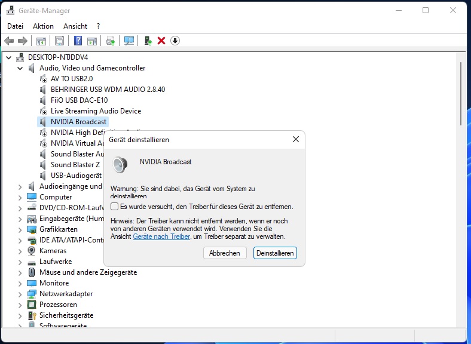Screen dimensions: 471x344
Task: Close the Gerät deinstallieren dialog
Action: (296, 139)
